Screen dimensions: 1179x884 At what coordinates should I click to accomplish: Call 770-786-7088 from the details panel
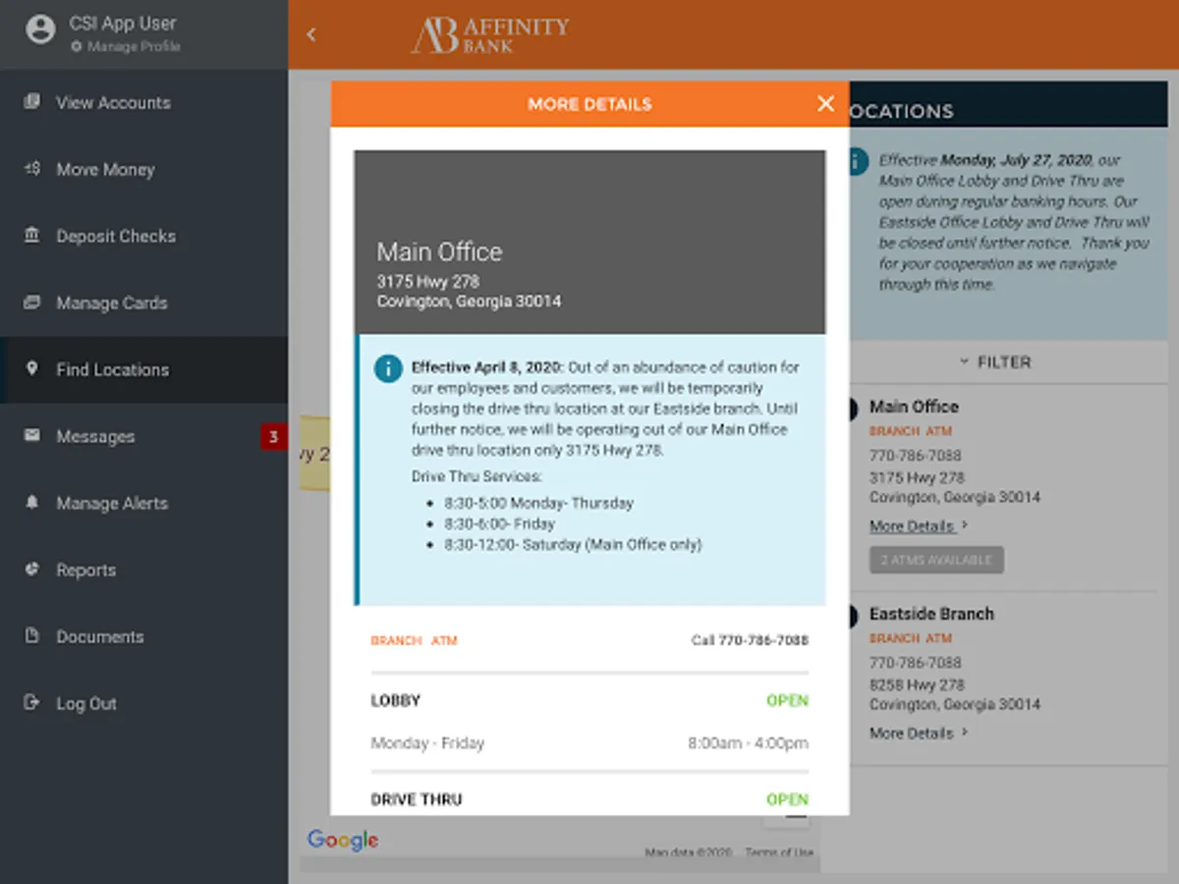751,638
